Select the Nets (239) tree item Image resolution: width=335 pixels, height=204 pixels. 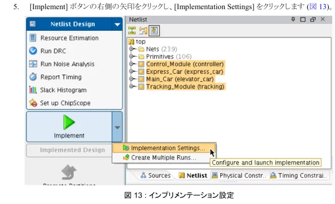pyautogui.click(x=161, y=49)
